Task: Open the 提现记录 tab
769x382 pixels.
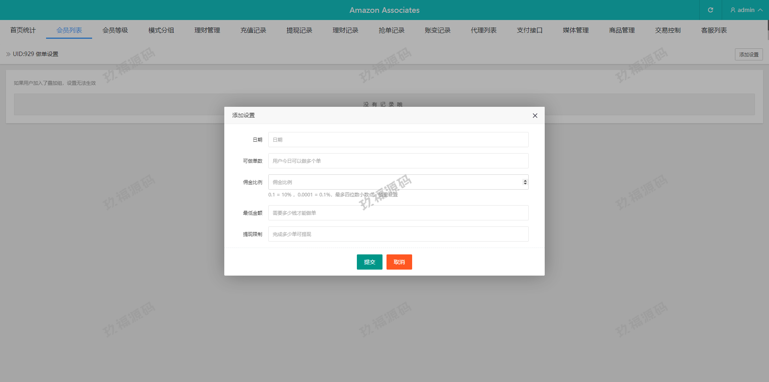Action: (x=299, y=30)
